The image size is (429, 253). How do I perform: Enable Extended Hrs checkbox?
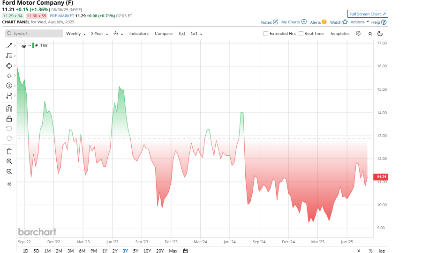[x=266, y=34]
